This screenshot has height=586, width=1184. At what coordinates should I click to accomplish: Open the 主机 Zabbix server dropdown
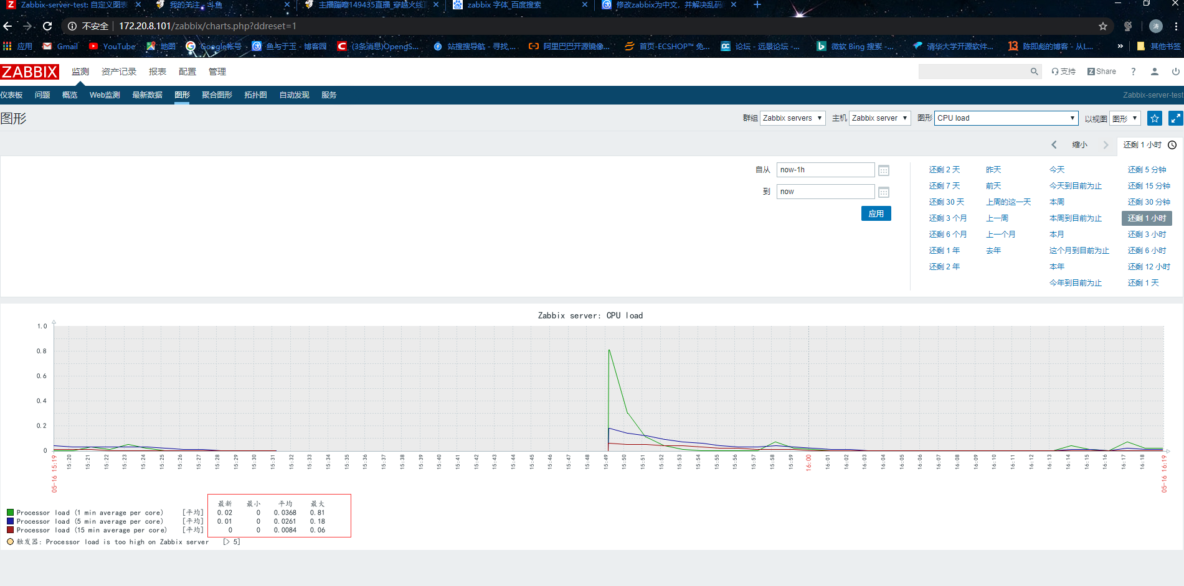880,118
